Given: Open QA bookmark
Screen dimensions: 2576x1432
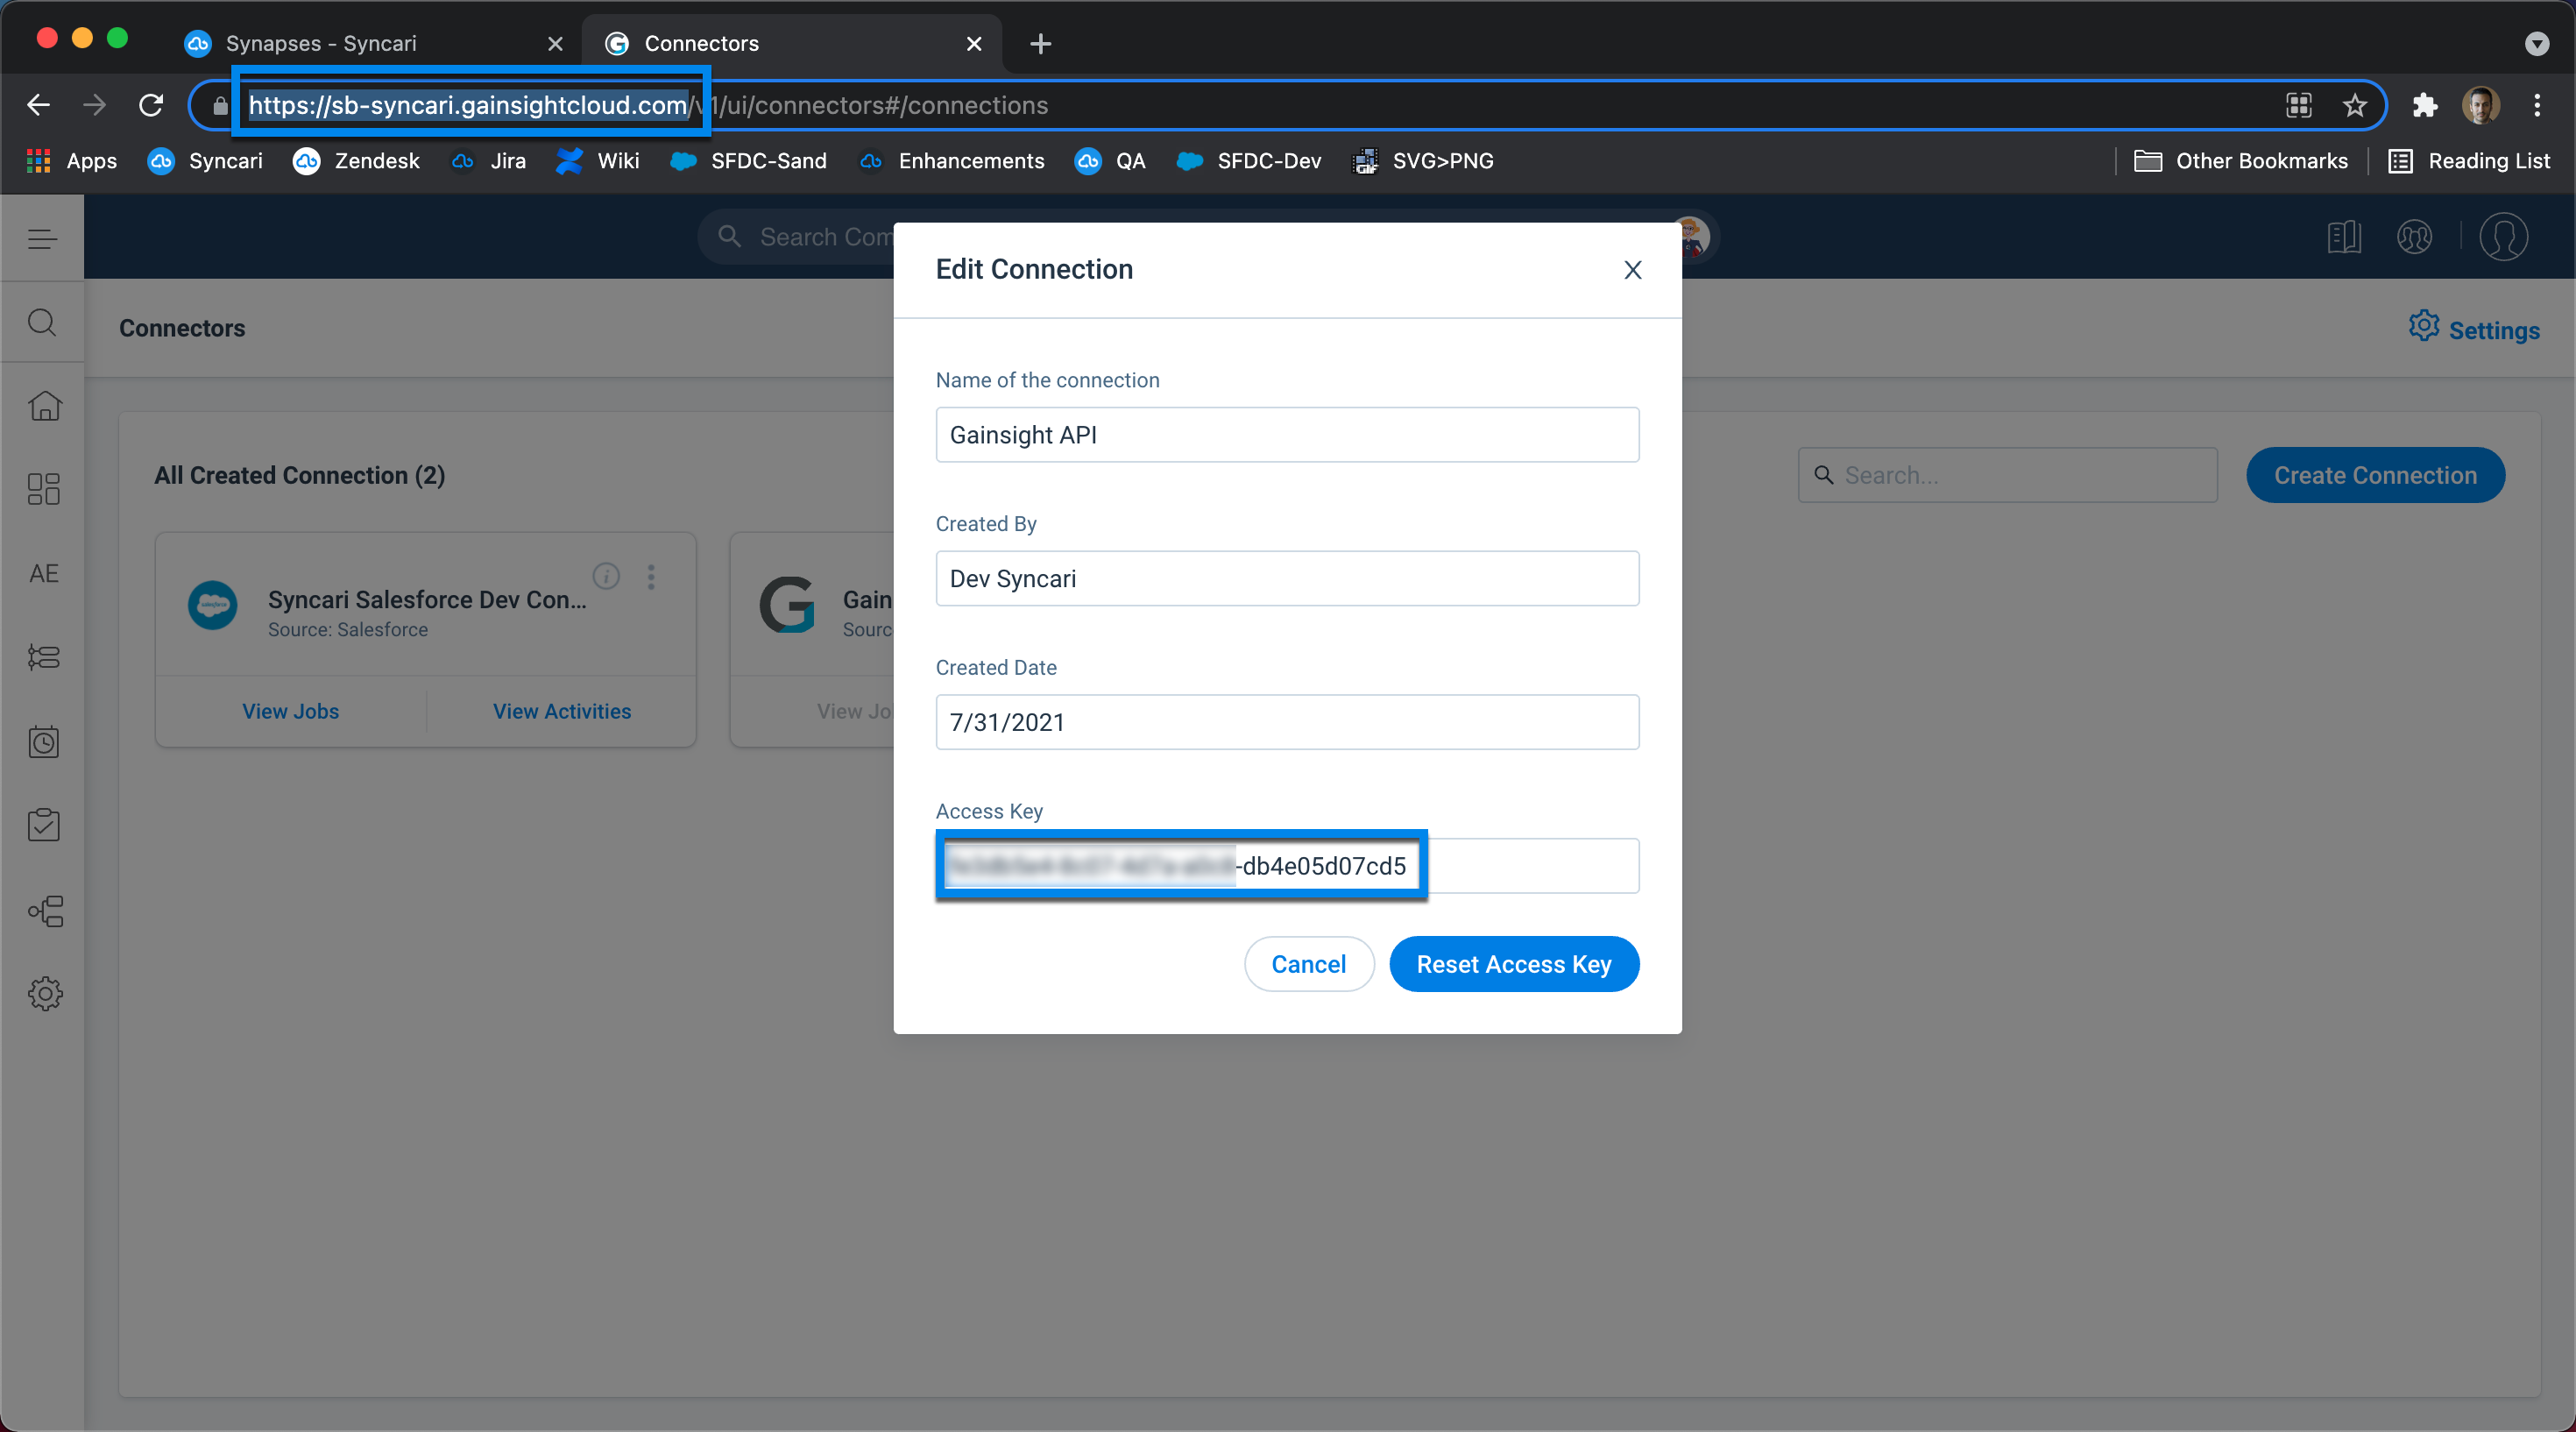Looking at the screenshot, I should point(1111,161).
